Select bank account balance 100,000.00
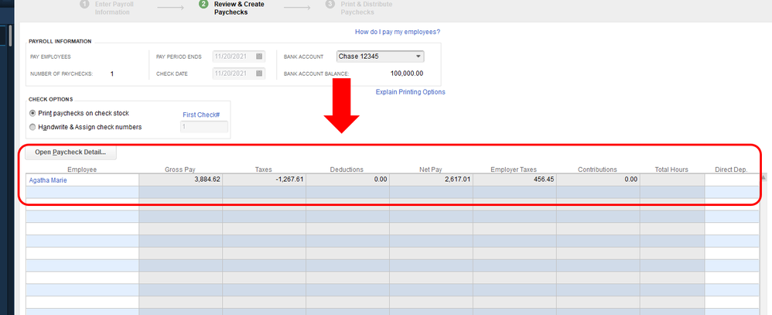Viewport: 772px width, 315px height. coord(406,74)
